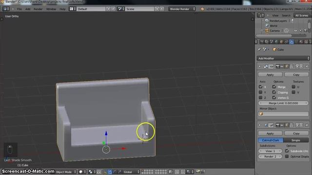Enable the Y axis checkbox

click(260, 92)
